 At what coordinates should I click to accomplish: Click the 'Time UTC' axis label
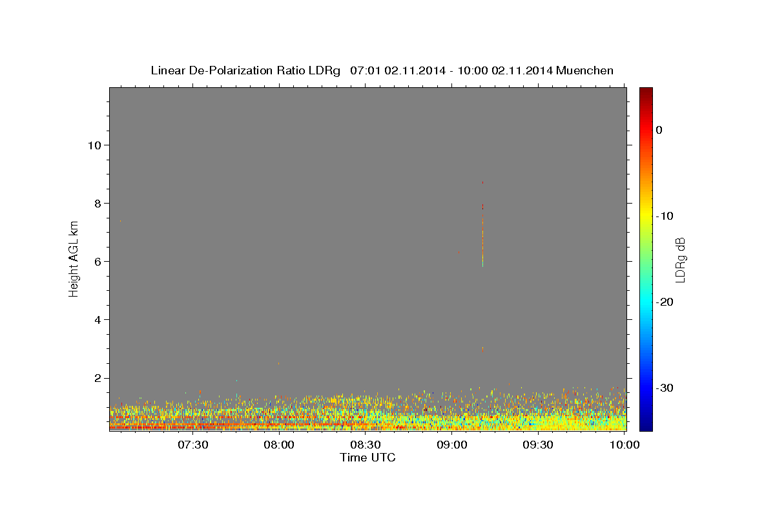coord(367,458)
